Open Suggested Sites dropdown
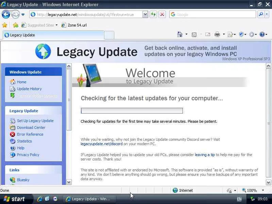Viewport: 272px width, 204px height. [x=39, y=25]
